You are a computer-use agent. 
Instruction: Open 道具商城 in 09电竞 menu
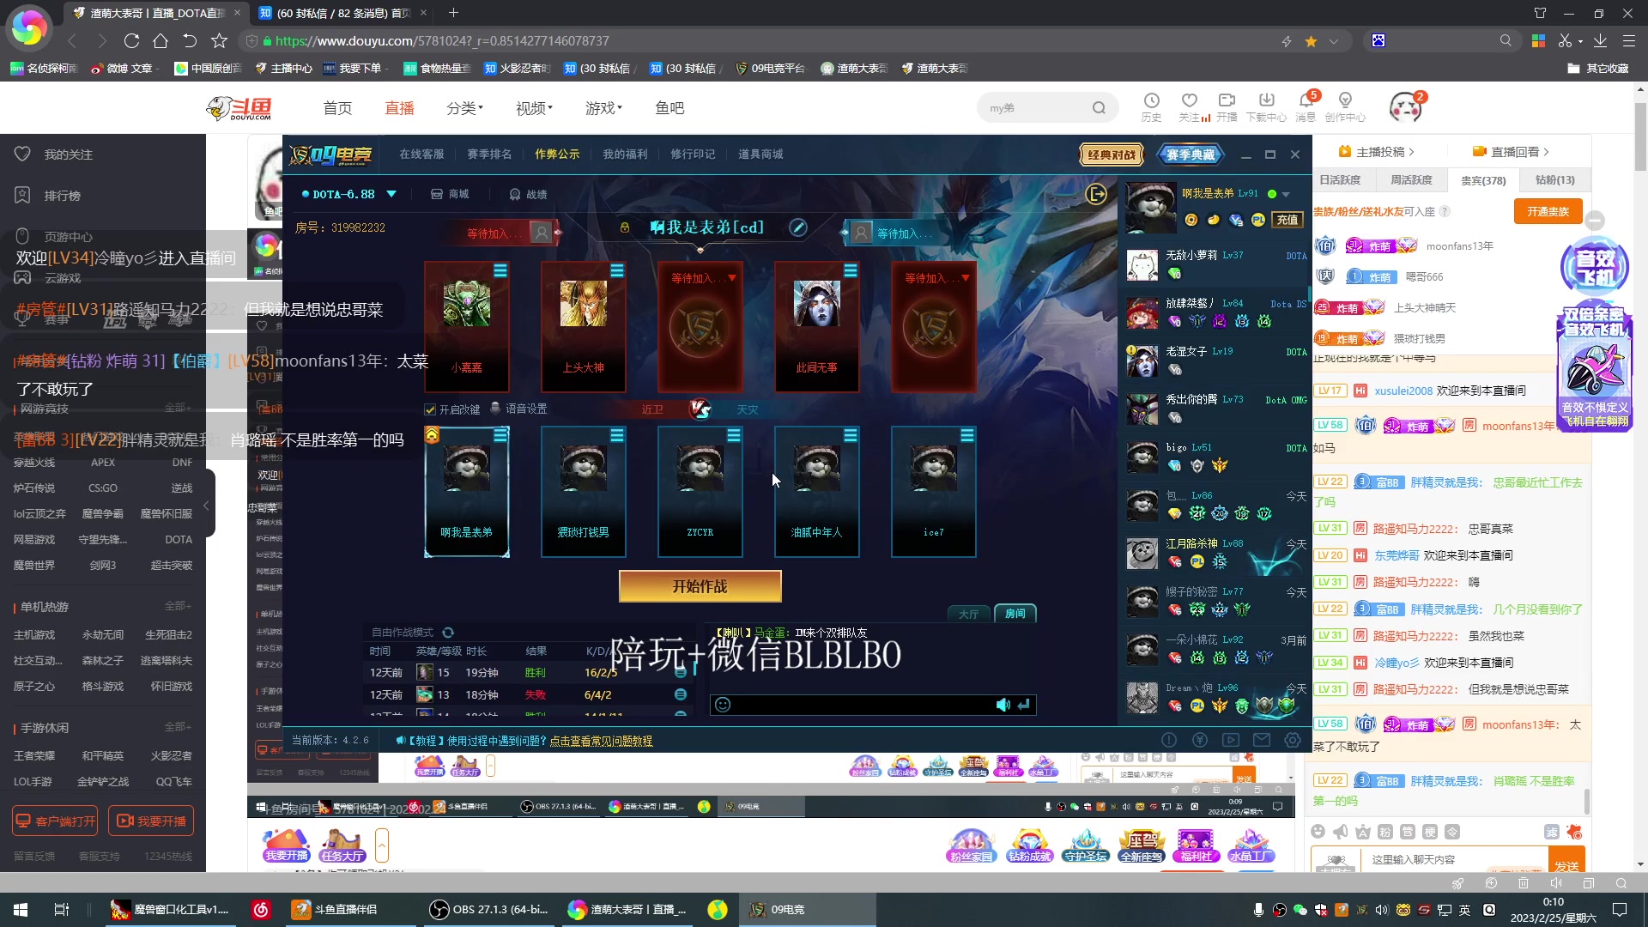pos(760,154)
